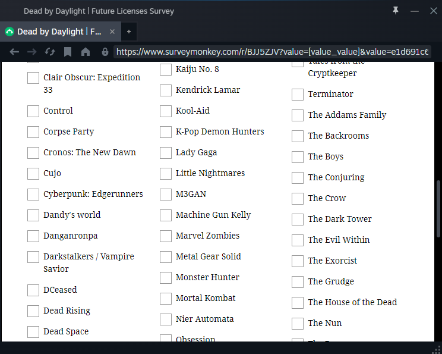Tick the Kool-Aid option
The image size is (442, 354).
click(166, 111)
